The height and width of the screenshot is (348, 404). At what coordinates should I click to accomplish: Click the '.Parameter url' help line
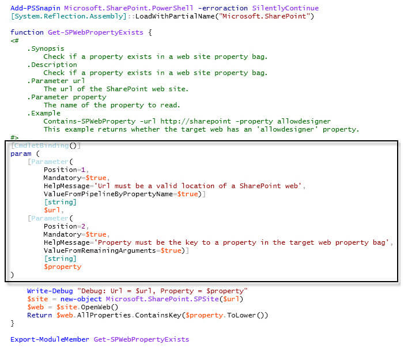point(56,81)
